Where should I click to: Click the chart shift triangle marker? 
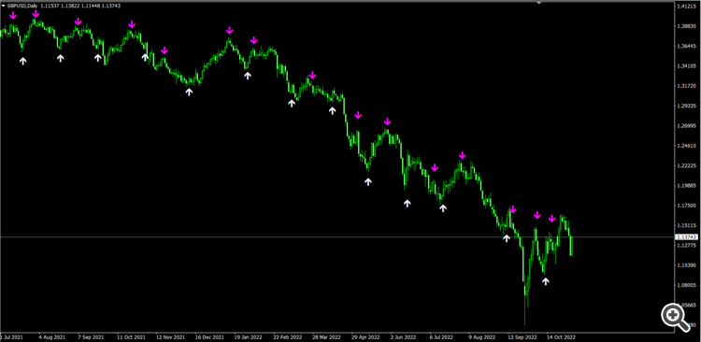click(x=538, y=3)
